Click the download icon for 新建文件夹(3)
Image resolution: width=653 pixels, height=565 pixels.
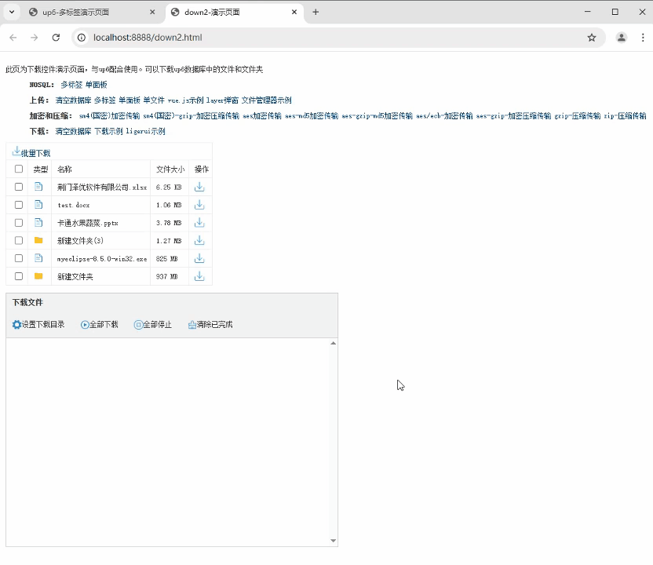[199, 241]
